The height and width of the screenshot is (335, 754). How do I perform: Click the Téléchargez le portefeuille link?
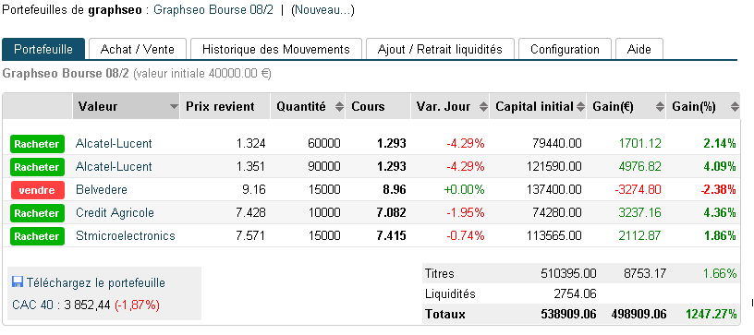pyautogui.click(x=96, y=283)
